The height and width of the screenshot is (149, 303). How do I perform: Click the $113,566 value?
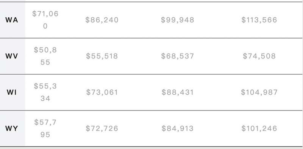click(259, 20)
